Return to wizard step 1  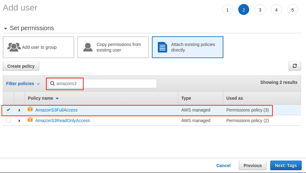pyautogui.click(x=227, y=10)
